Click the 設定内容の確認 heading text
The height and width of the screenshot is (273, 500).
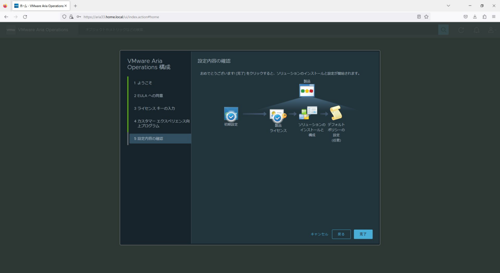[214, 61]
